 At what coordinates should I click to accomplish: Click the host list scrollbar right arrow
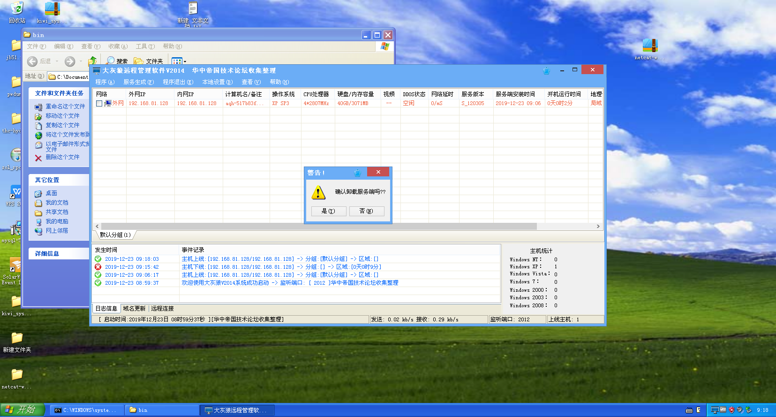[598, 226]
